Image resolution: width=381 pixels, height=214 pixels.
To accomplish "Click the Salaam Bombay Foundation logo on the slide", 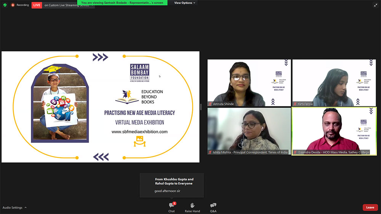I will [x=140, y=73].
